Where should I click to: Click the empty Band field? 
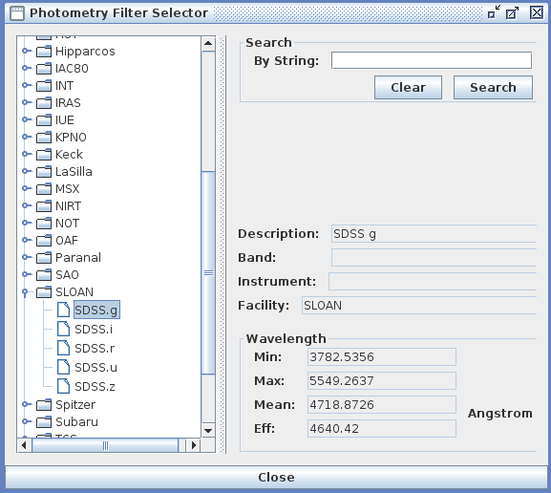tap(434, 258)
